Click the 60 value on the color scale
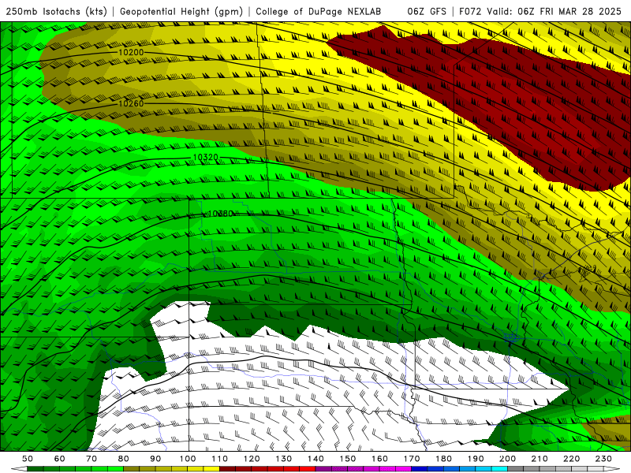 click(60, 459)
